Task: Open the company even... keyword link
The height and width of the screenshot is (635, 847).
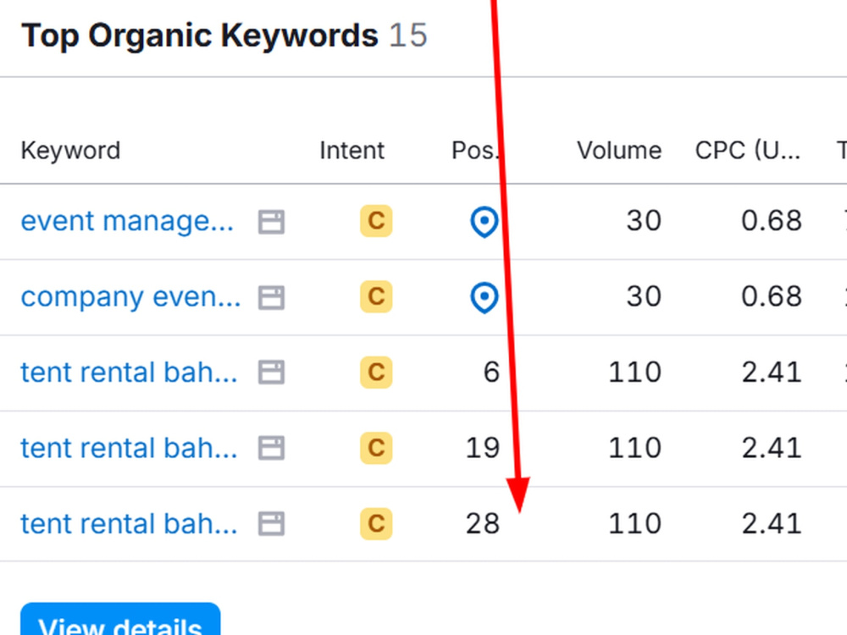Action: (130, 297)
